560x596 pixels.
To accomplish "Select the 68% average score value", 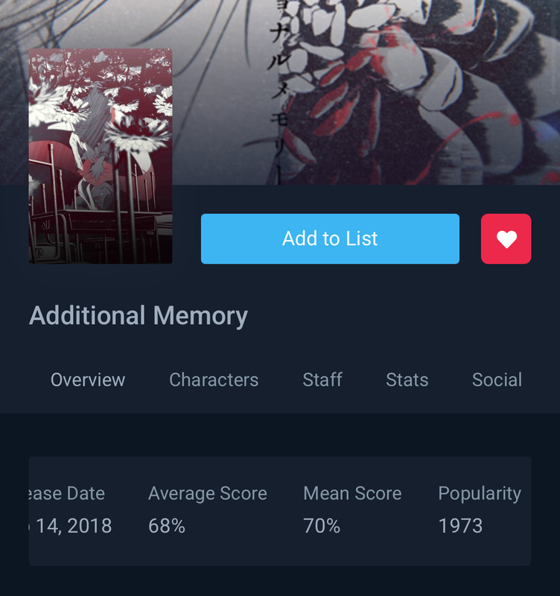I will [167, 526].
